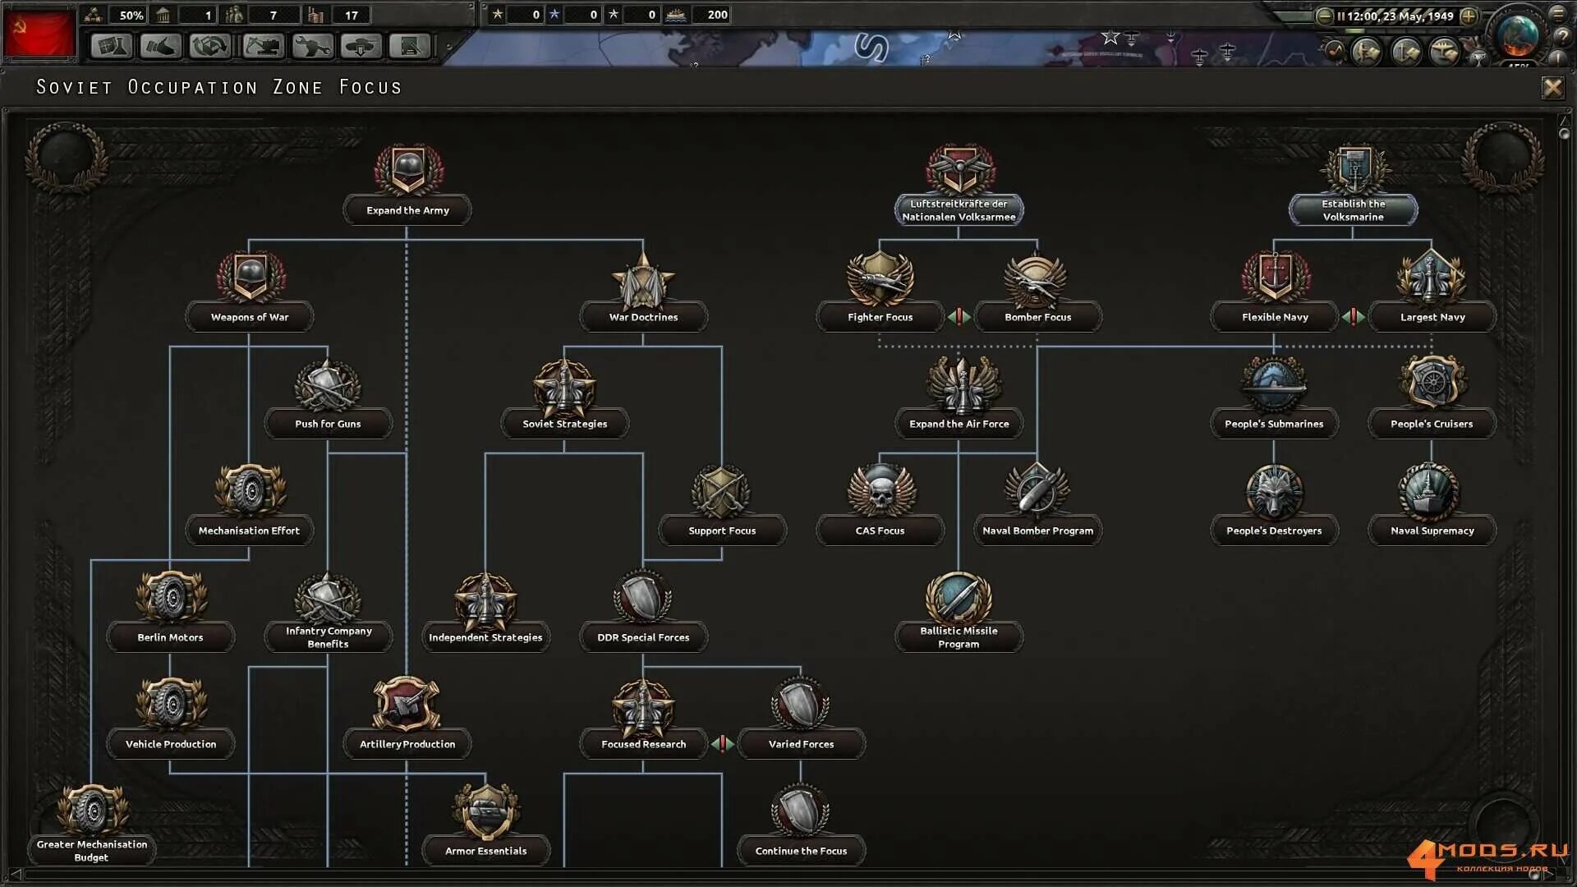
Task: Click the CAS Focus skull icon
Action: pyautogui.click(x=880, y=490)
